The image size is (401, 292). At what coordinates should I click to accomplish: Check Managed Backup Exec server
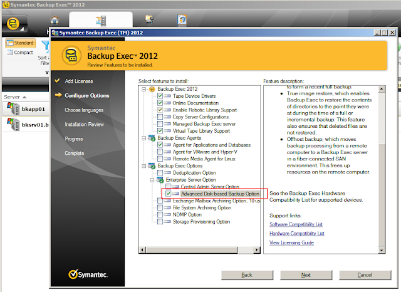click(160, 123)
